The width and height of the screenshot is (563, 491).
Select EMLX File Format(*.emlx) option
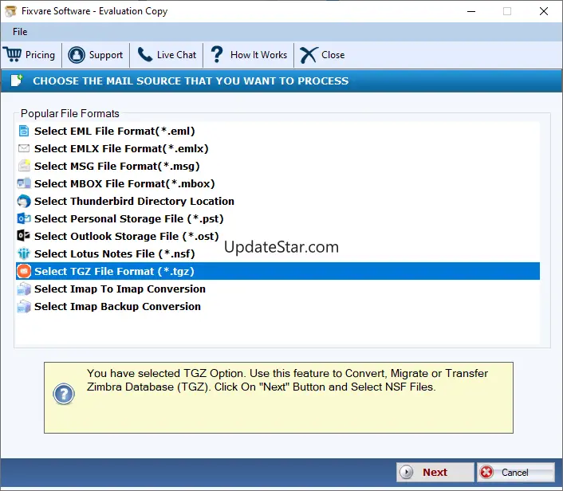click(121, 148)
